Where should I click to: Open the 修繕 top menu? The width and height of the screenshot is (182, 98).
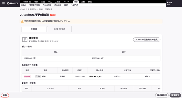90,2
